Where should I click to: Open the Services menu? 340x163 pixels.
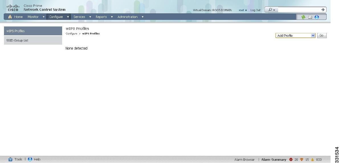click(x=79, y=17)
